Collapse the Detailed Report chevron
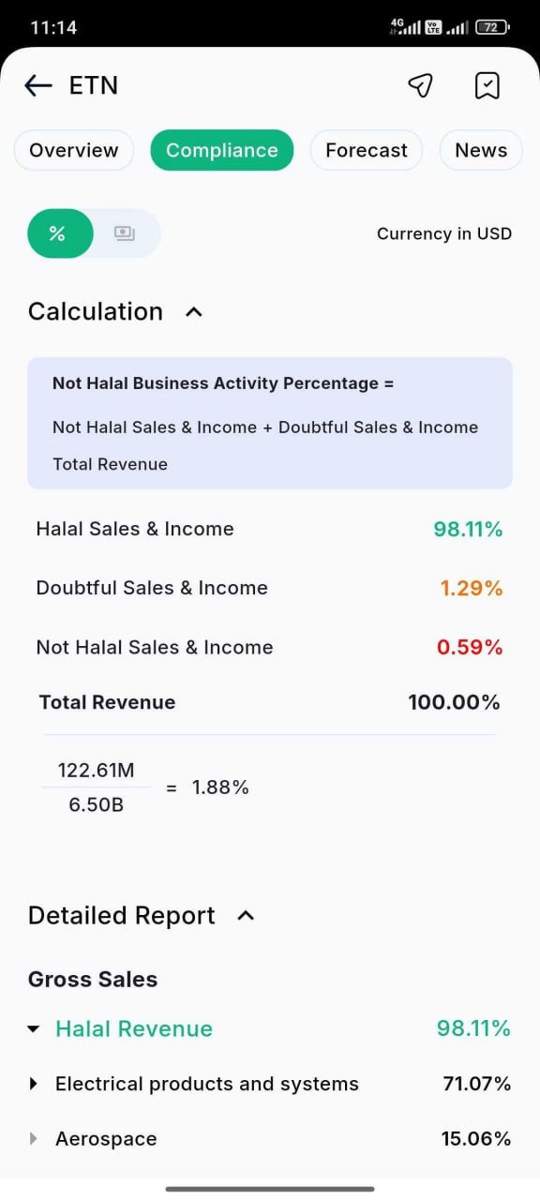This screenshot has height=1200, width=540. coord(246,916)
